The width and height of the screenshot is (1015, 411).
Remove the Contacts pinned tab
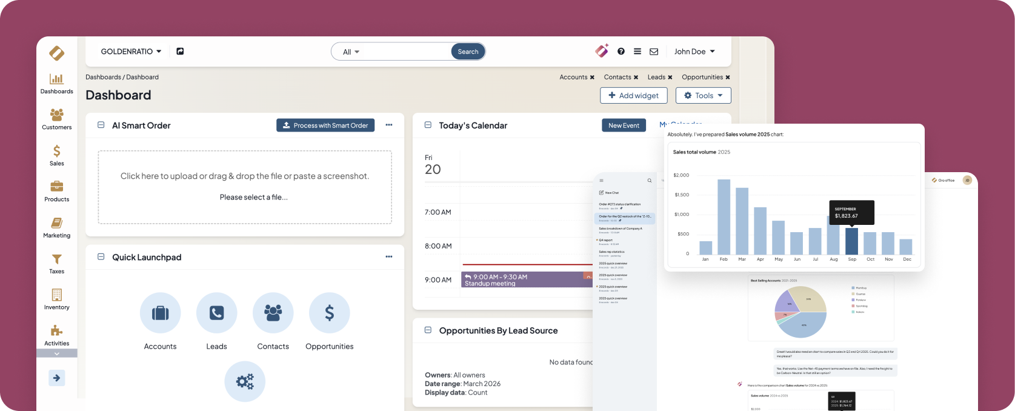[636, 78]
